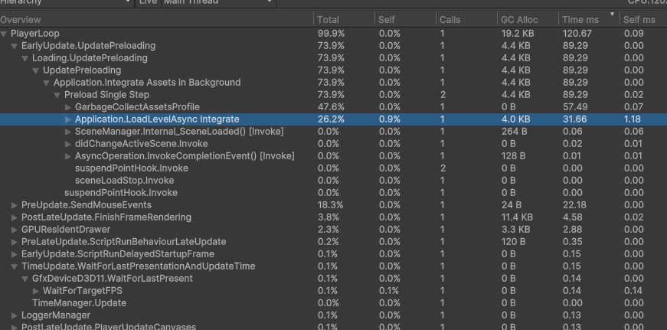Sort by the GC Alloc column

520,19
